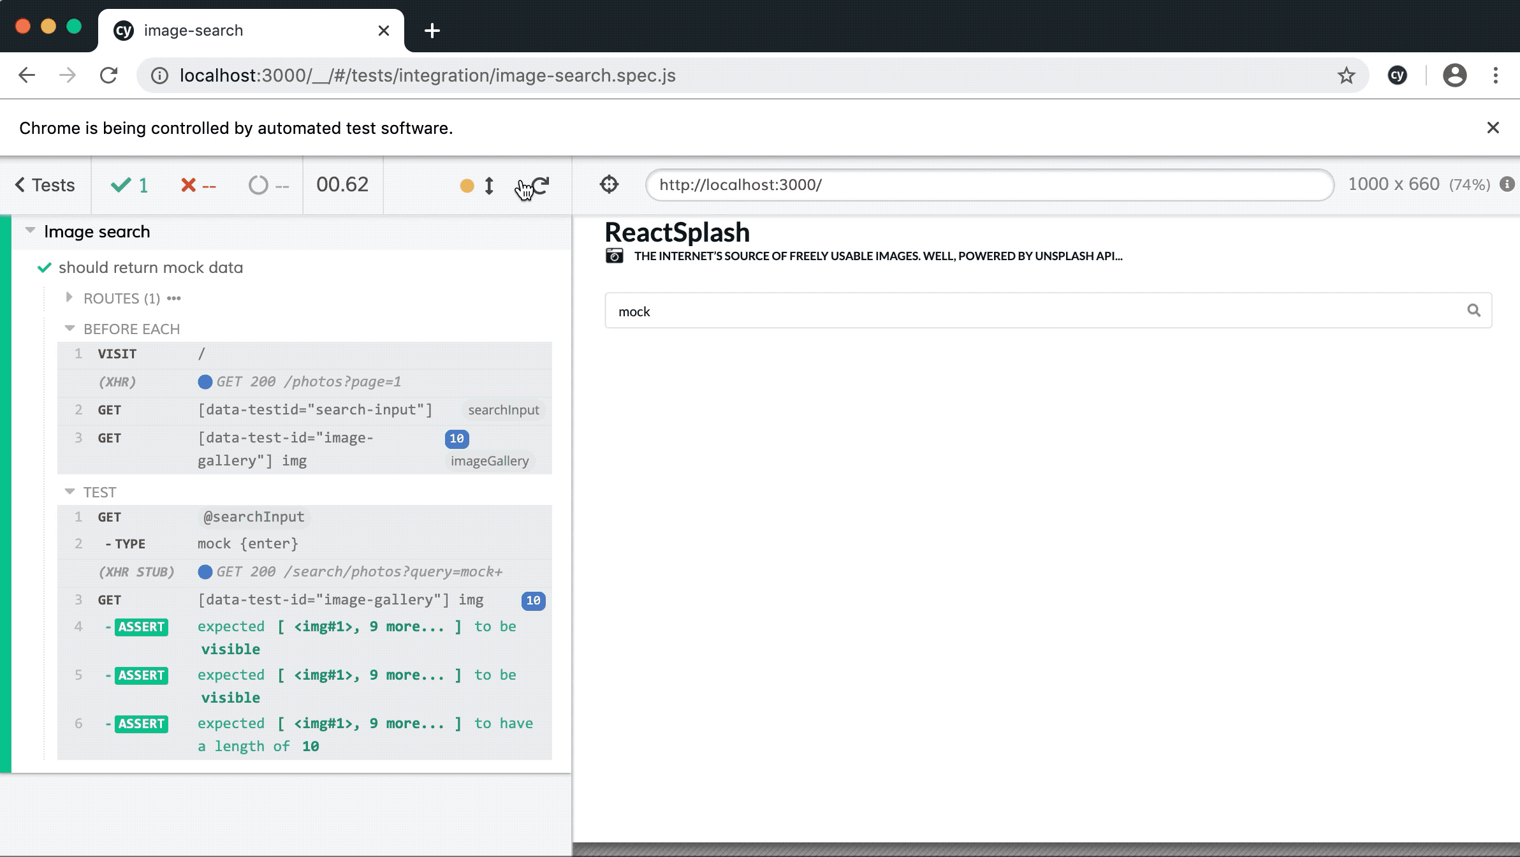Click the search magnifier icon
This screenshot has height=857, width=1520.
point(1474,310)
